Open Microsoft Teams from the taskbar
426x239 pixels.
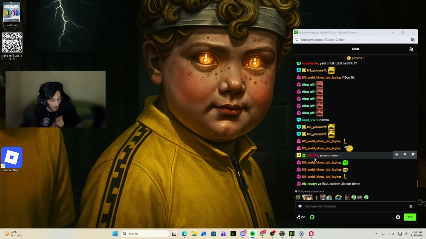[x=223, y=234]
